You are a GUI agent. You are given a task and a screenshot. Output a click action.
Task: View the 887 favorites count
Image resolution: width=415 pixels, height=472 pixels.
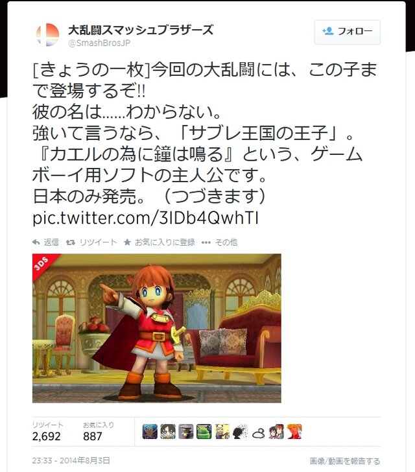[x=93, y=436]
